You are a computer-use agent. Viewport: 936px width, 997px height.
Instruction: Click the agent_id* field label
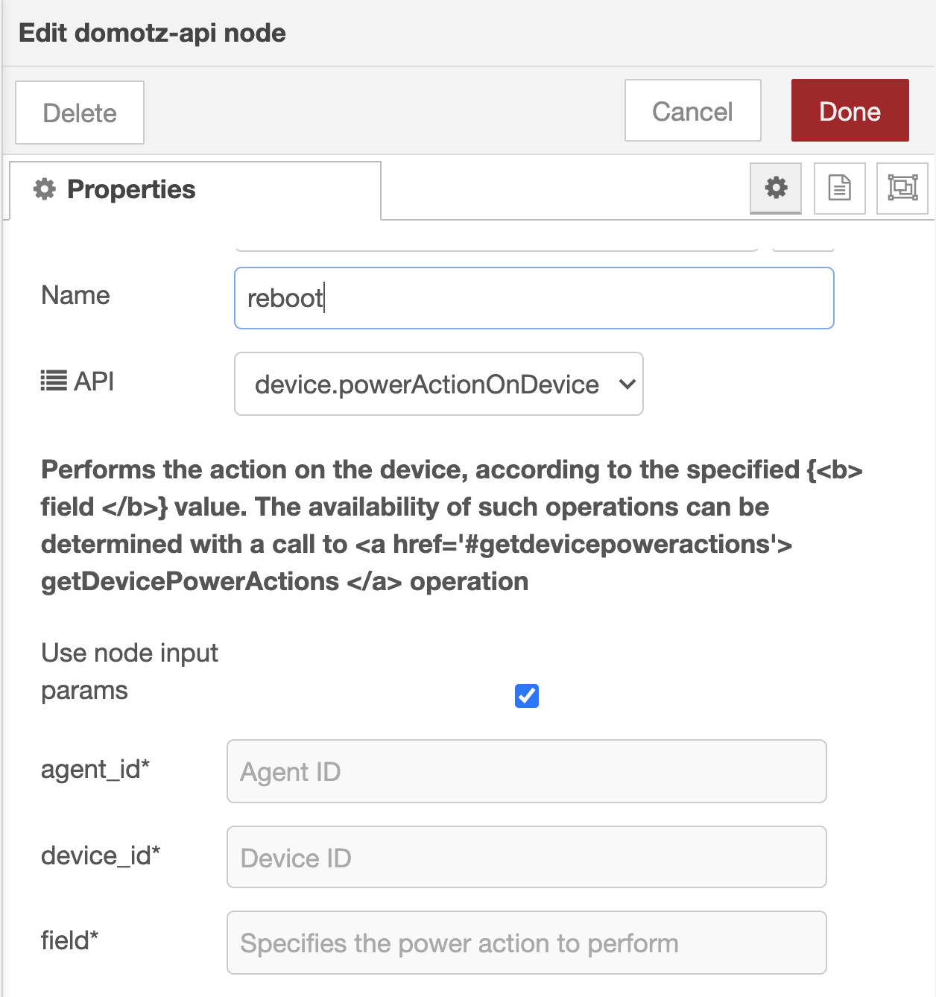[x=95, y=769]
